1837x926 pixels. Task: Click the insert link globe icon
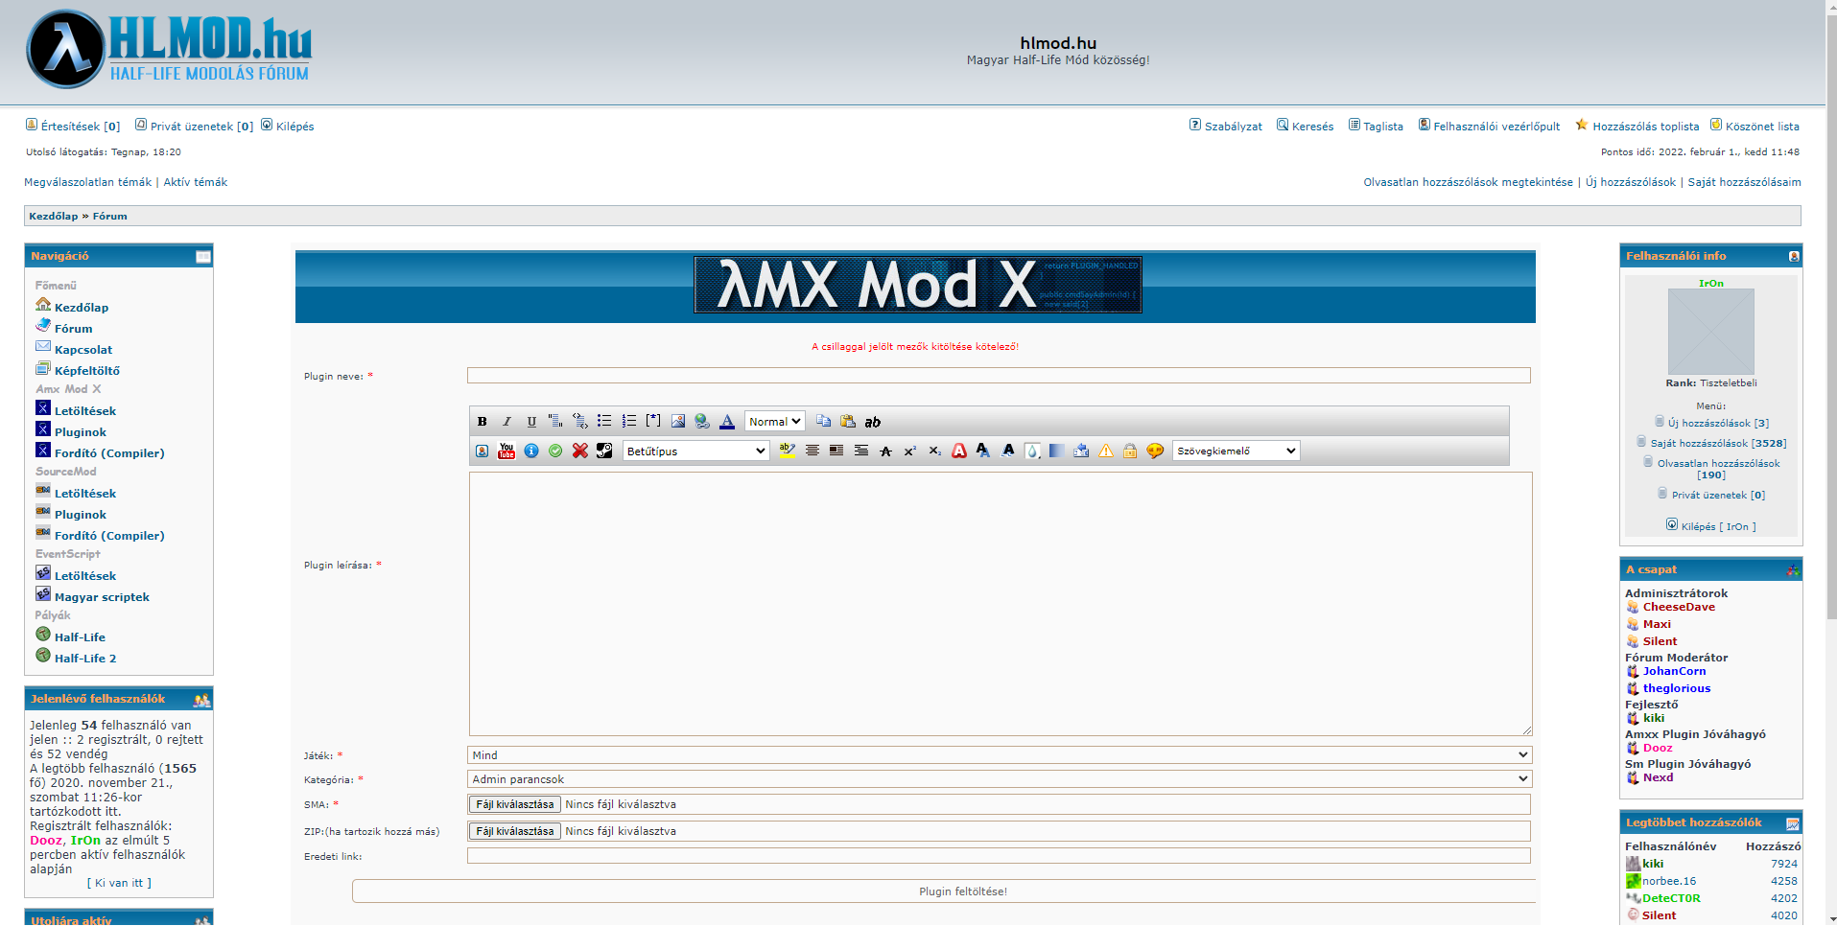(x=702, y=422)
